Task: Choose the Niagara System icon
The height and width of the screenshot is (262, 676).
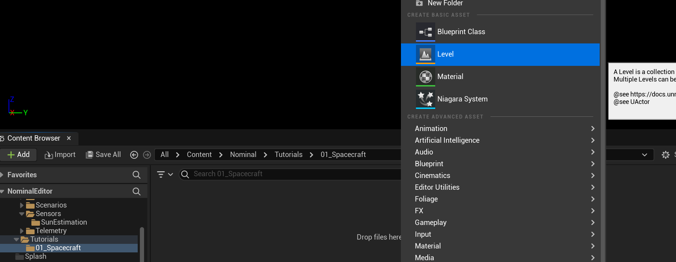Action: tap(425, 99)
